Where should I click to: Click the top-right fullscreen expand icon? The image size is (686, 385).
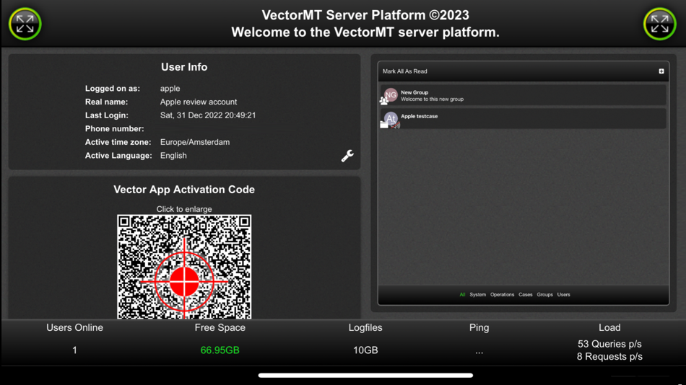pos(660,24)
